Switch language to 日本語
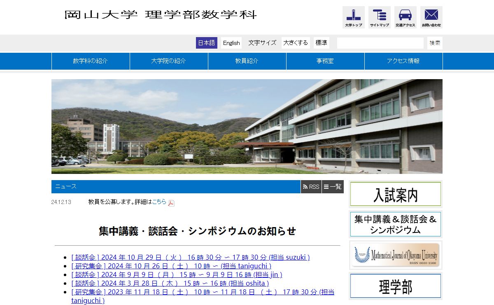 (206, 43)
